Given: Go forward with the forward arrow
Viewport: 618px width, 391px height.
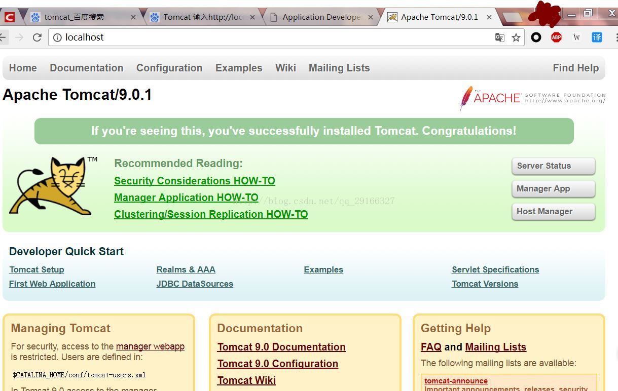Looking at the screenshot, I should [x=19, y=37].
